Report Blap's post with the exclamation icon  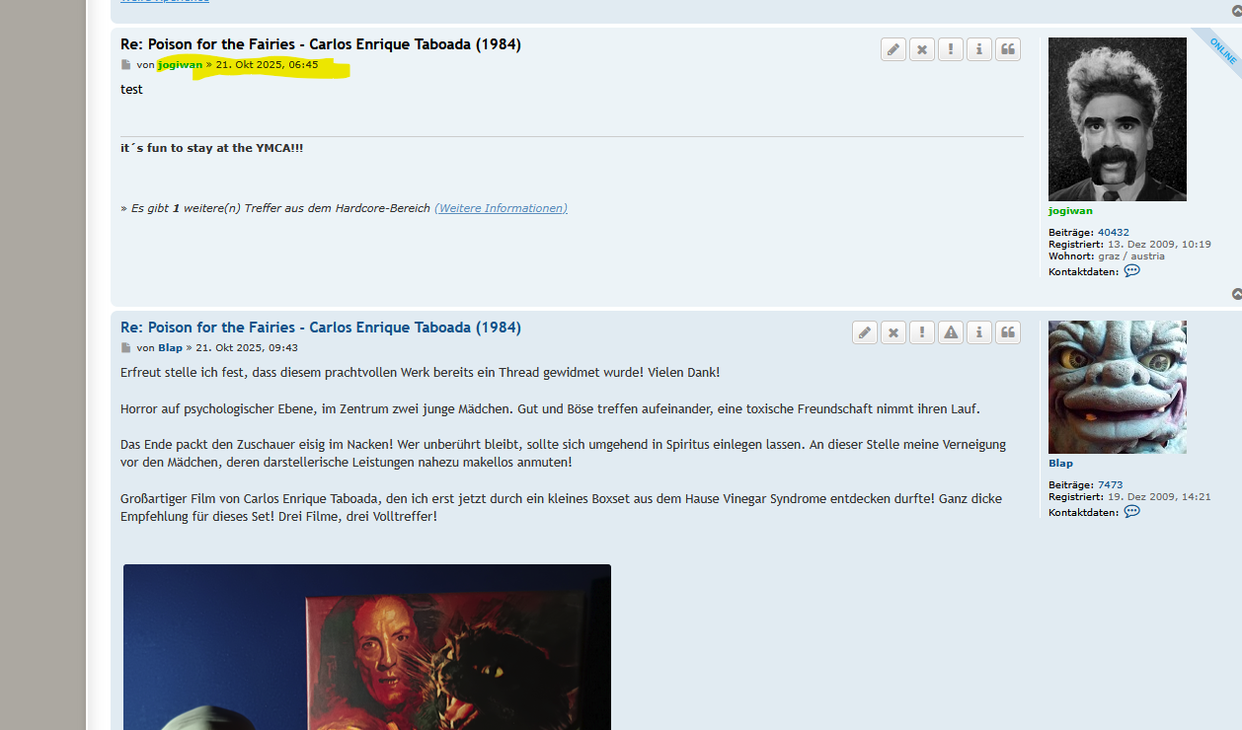pyautogui.click(x=921, y=332)
